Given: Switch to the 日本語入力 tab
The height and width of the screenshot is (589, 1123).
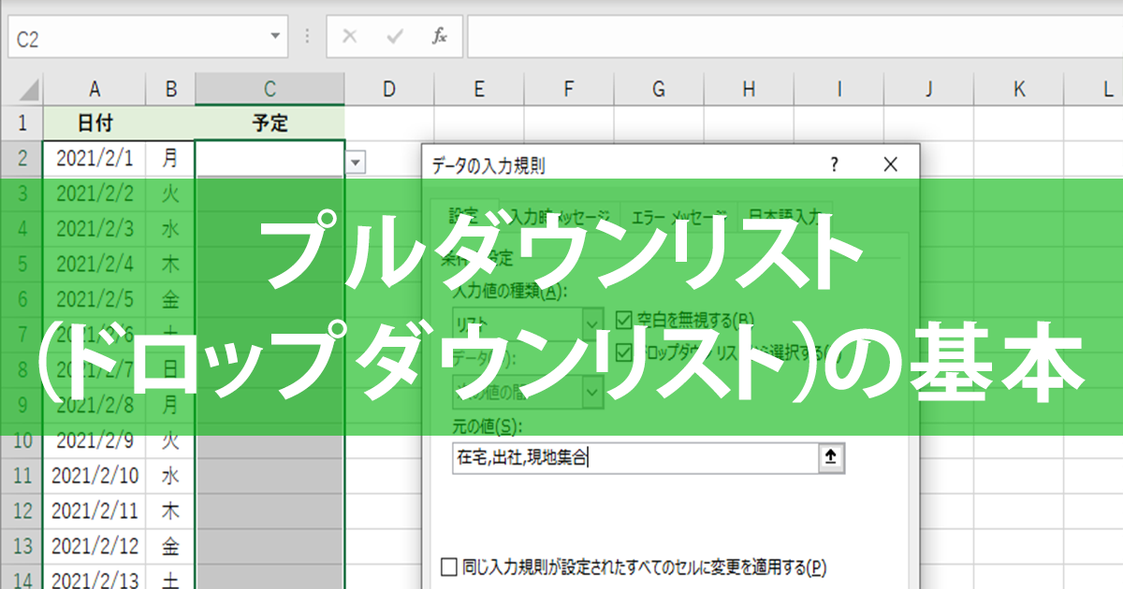Looking at the screenshot, I should point(784,217).
